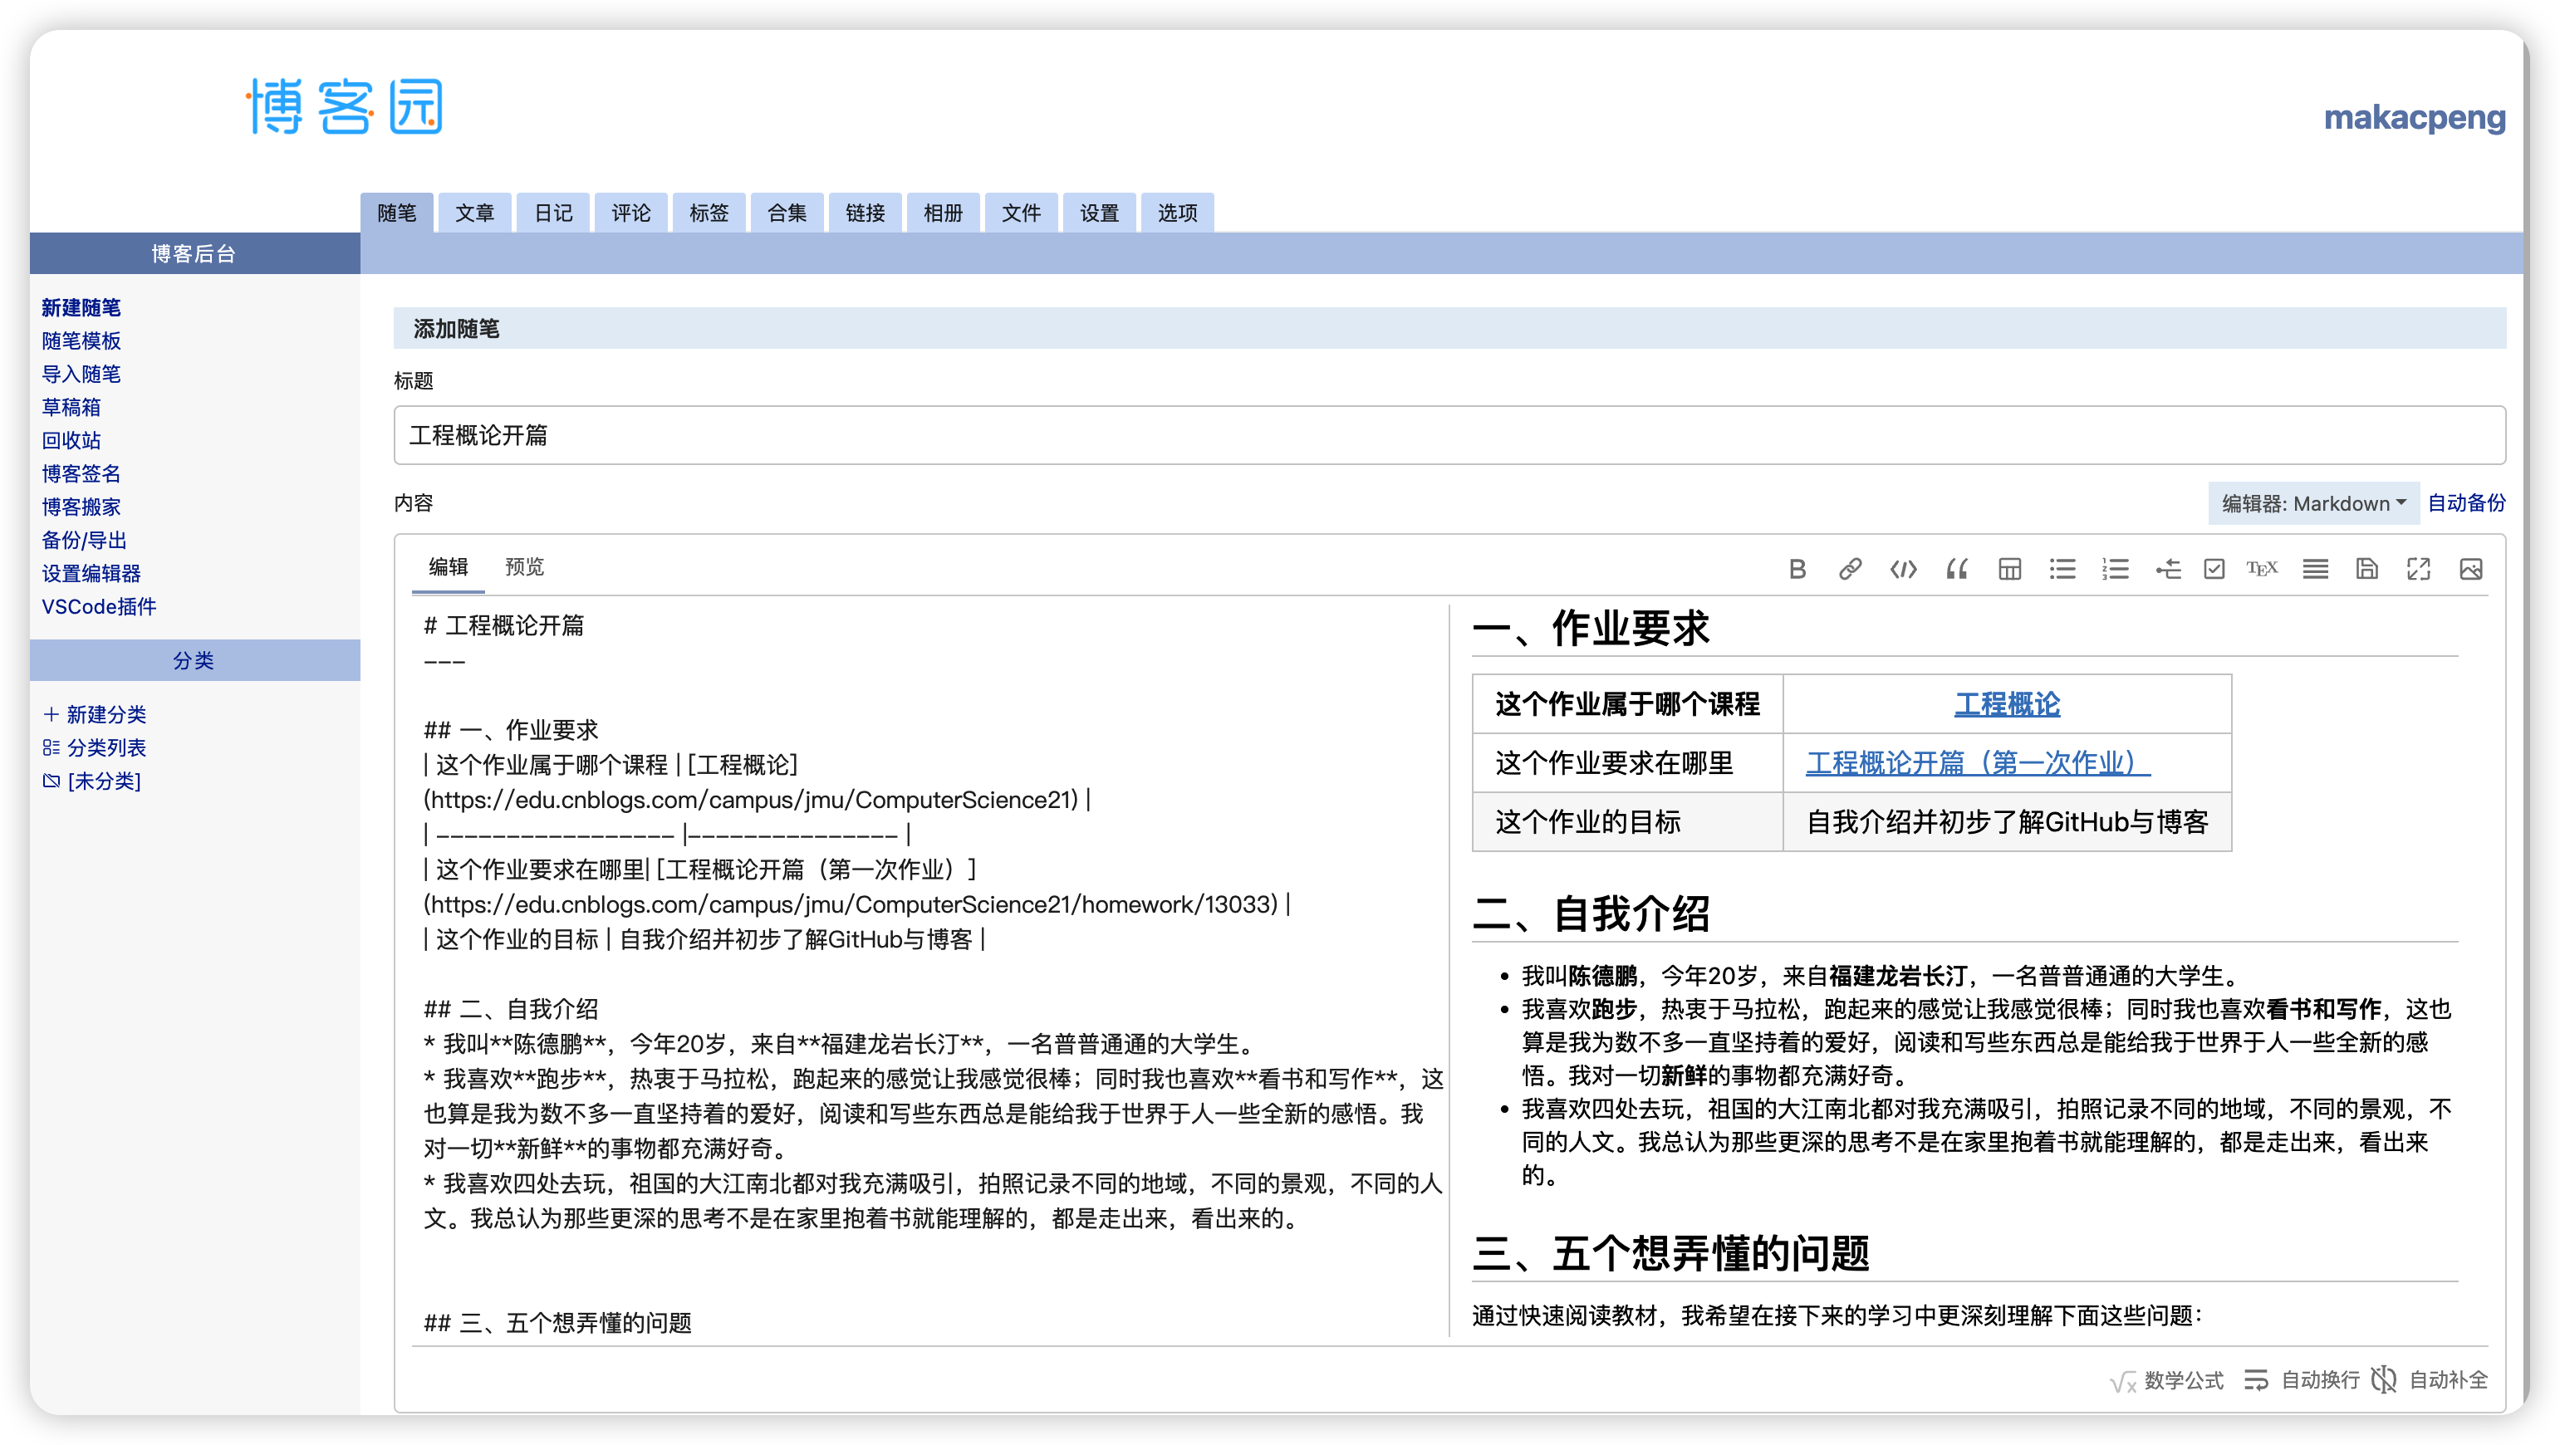Click the save disk icon in editor toolbar
The width and height of the screenshot is (2560, 1445).
click(x=2366, y=569)
